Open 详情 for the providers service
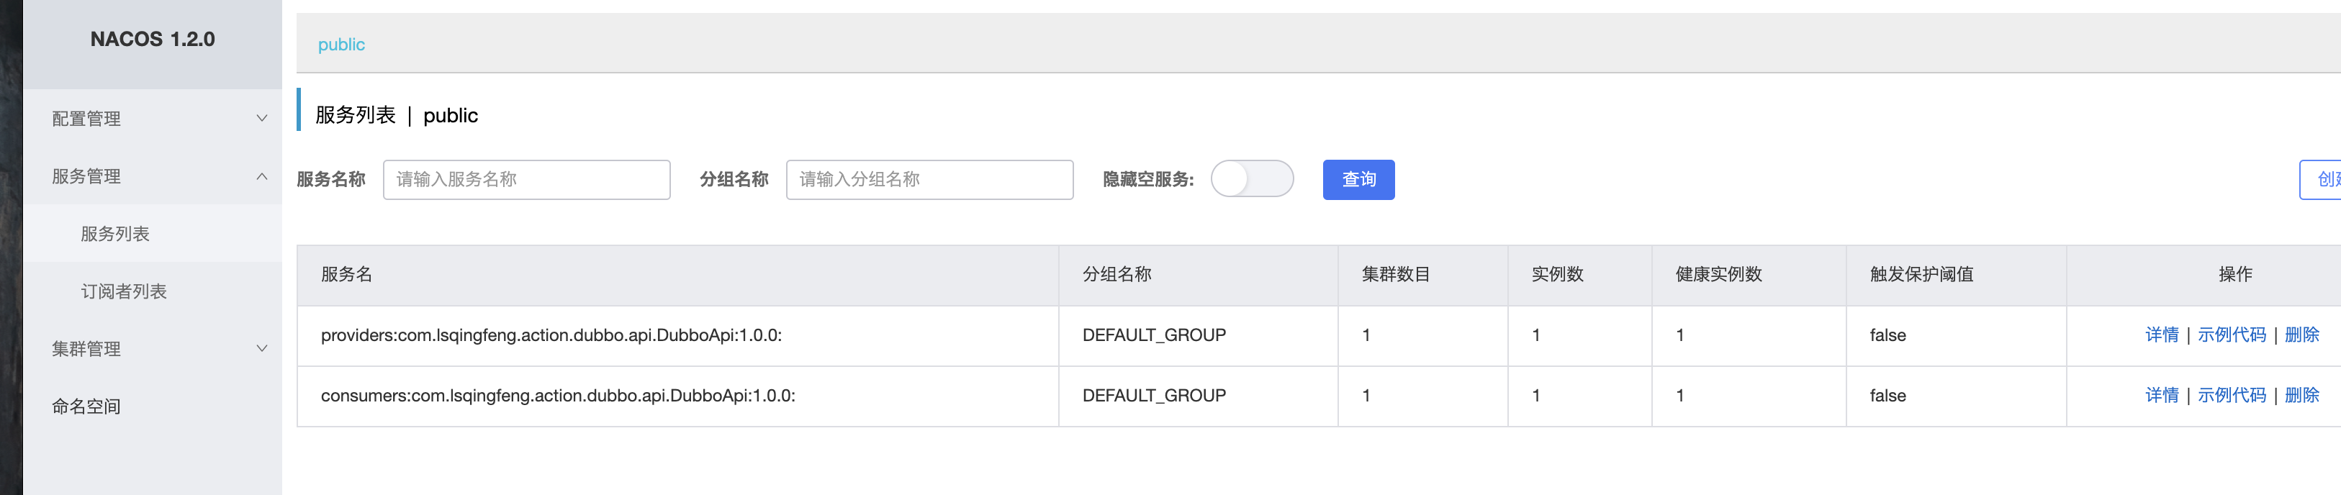This screenshot has width=2341, height=495. 2161,335
